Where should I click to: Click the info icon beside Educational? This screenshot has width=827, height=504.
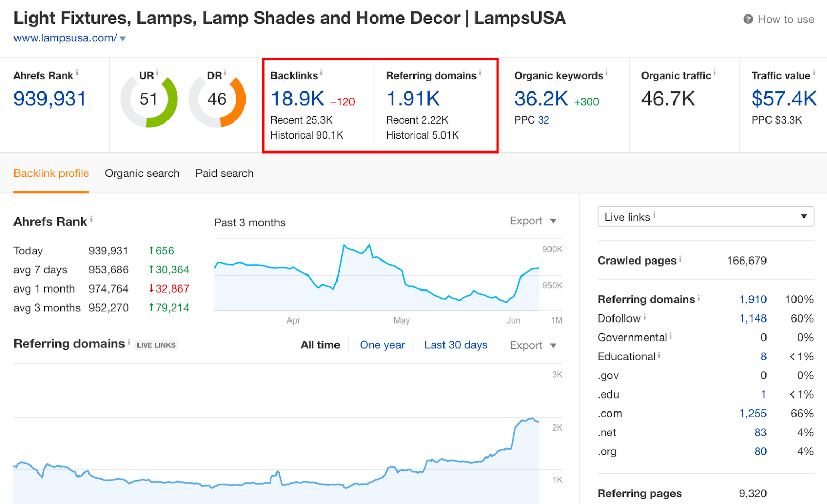(660, 355)
